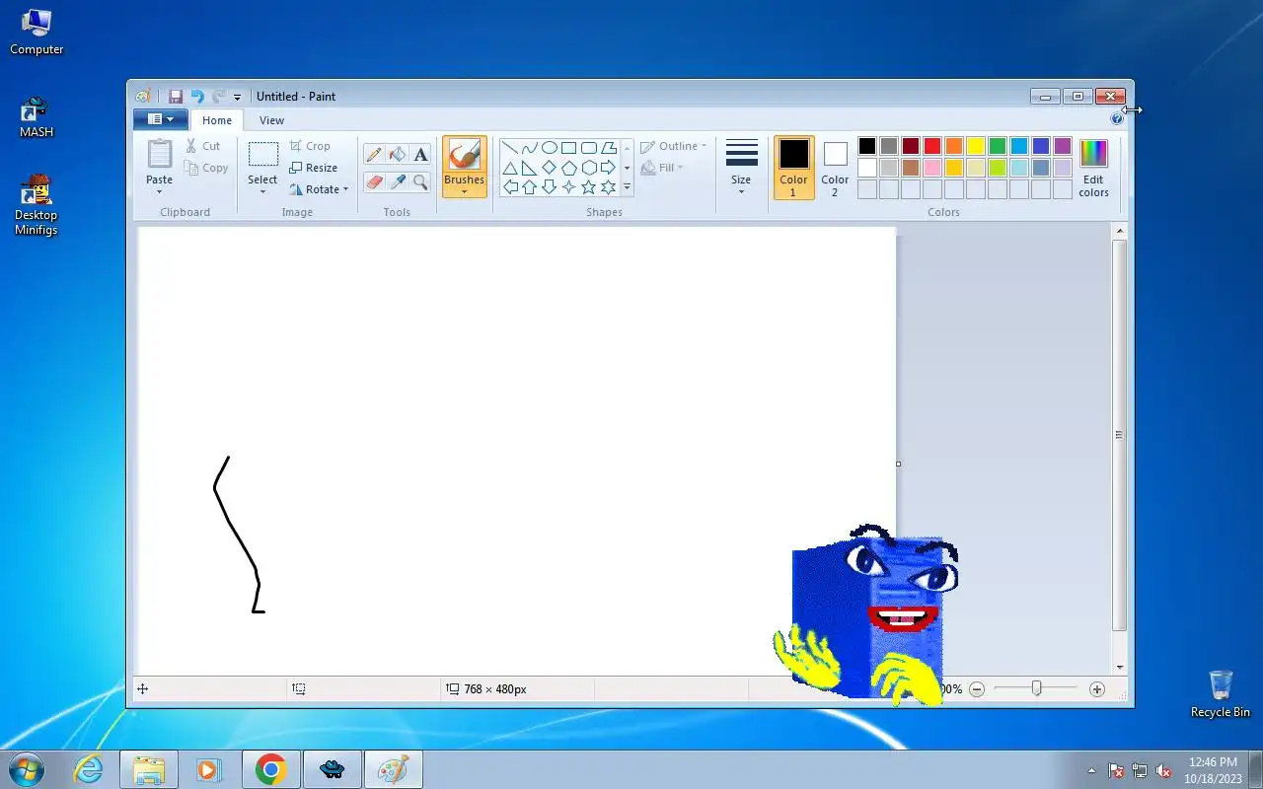
Task: Click the zoom slider handle
Action: click(x=1036, y=688)
